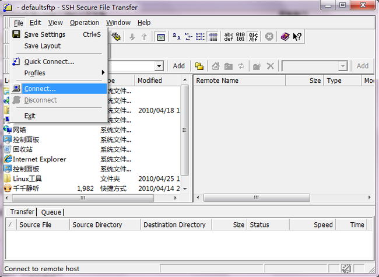Click the remote Add button
This screenshot has height=277, width=379.
(x=363, y=66)
